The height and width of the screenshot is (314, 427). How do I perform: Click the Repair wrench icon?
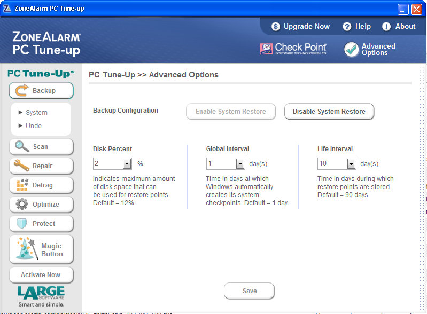pos(21,166)
